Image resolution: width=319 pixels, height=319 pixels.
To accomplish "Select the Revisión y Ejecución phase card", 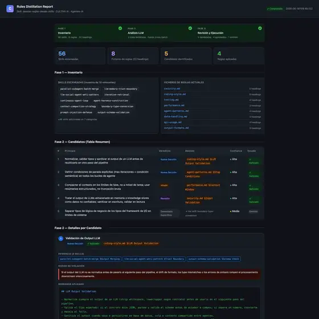I will click(229, 33).
